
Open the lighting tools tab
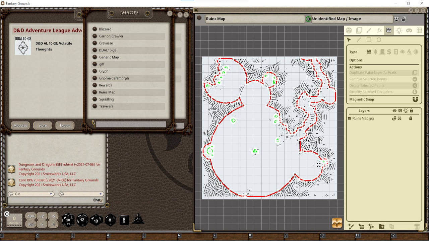[x=399, y=30]
